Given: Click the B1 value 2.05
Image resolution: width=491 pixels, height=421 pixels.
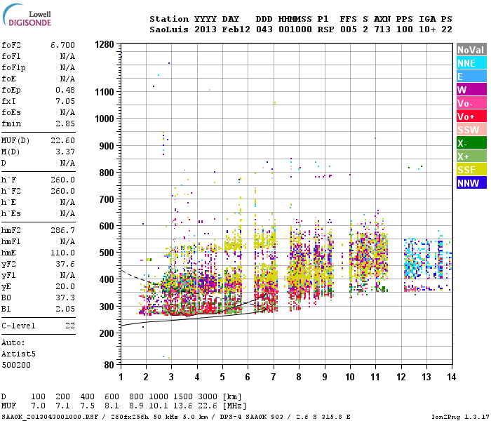Looking at the screenshot, I should tap(65, 309).
